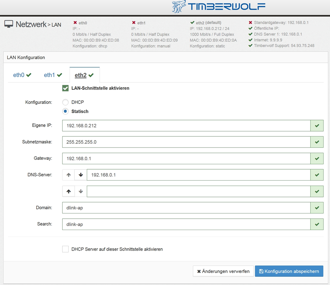Click the MAC: 00:0D:B9:4D:ED:09 text
This screenshot has height=285, width=330.
[x=155, y=40]
